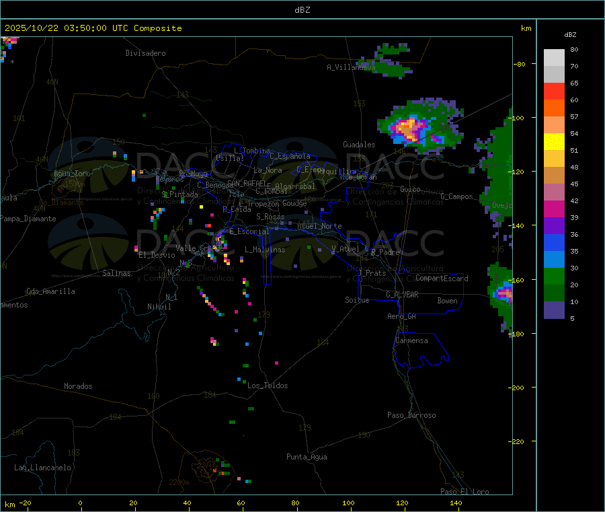The image size is (605, 512).
Task: Click the Guadales place label
Action: (359, 145)
